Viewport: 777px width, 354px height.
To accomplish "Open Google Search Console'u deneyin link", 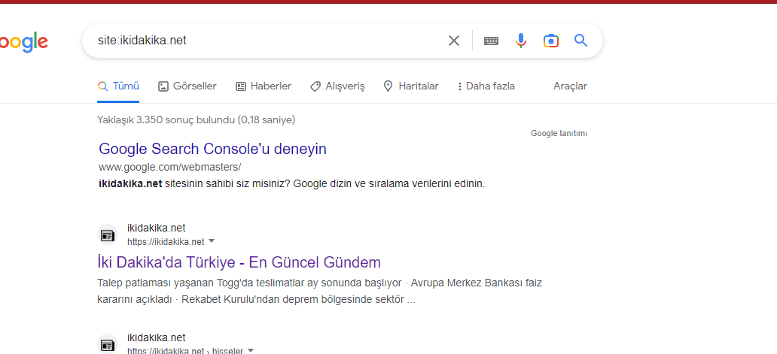I will 212,149.
